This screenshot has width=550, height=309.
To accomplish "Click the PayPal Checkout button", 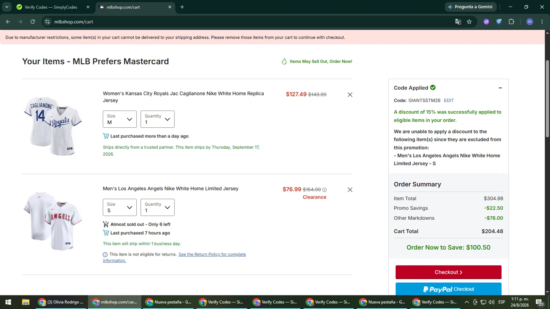I will (x=448, y=289).
